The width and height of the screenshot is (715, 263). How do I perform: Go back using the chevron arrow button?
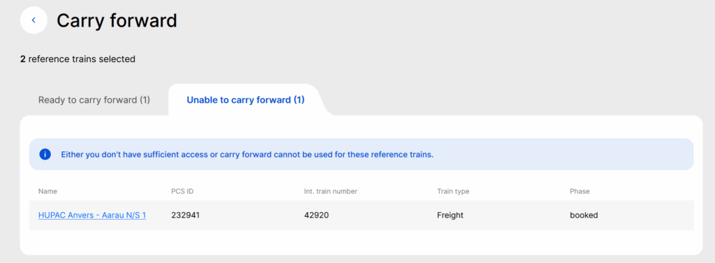(34, 20)
